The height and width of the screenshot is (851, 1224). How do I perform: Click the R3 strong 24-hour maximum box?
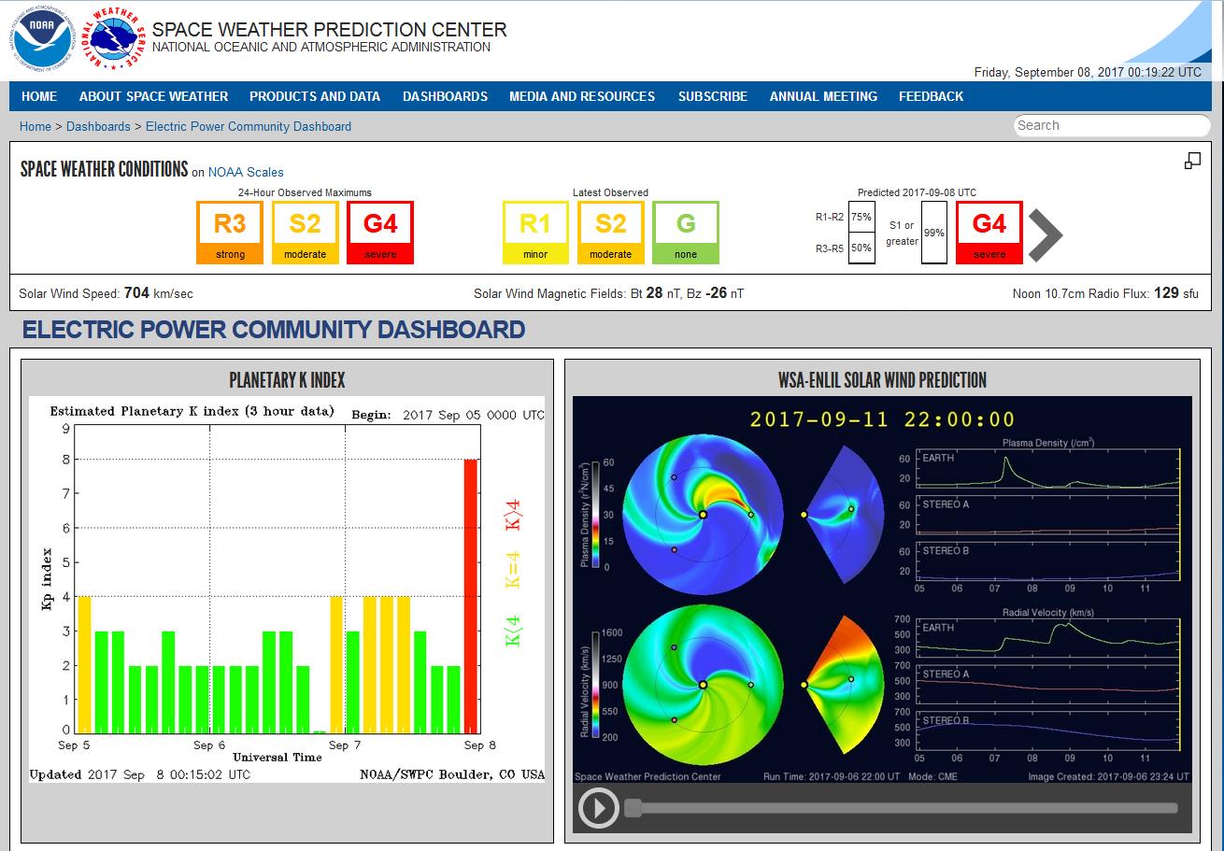click(230, 233)
